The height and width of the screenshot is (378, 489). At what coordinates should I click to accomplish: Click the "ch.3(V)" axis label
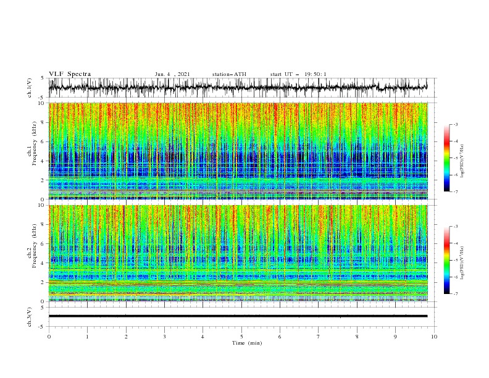pyautogui.click(x=30, y=317)
